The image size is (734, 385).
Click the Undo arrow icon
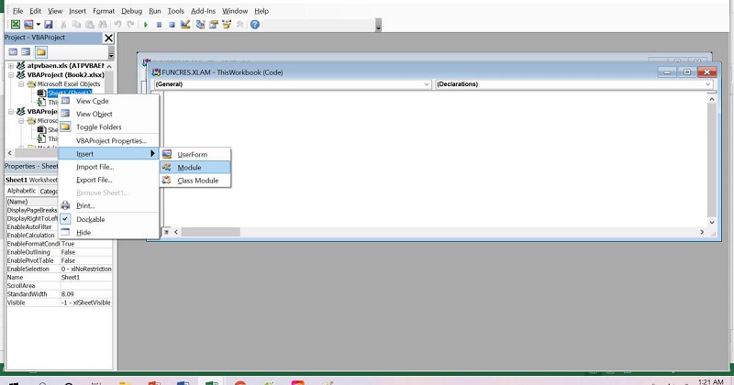118,25
